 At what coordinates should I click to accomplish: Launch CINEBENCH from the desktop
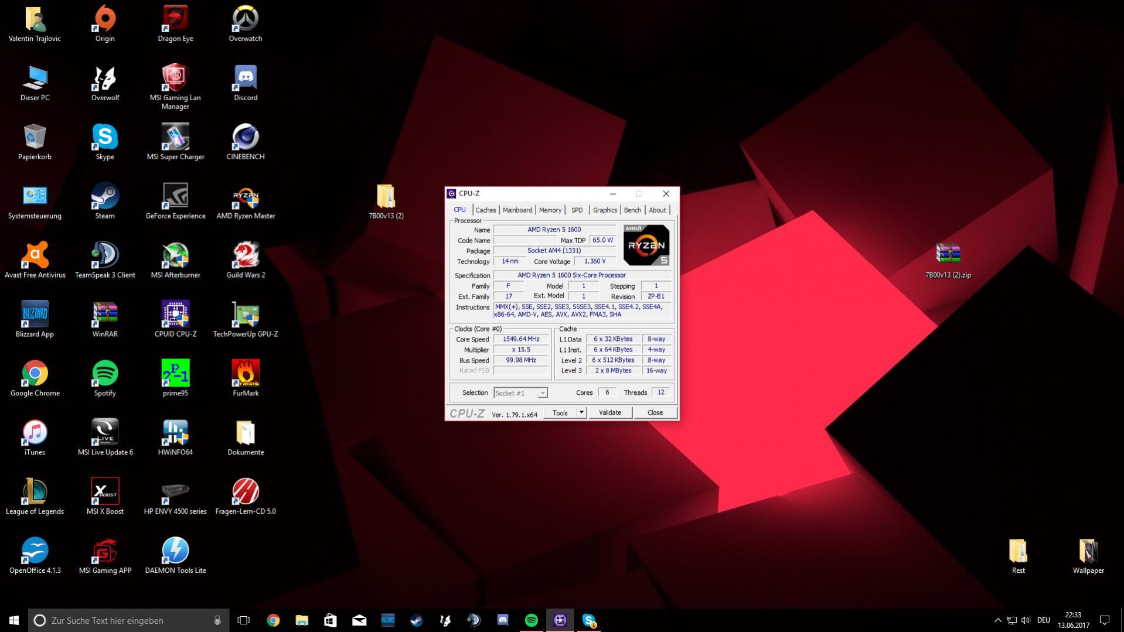tap(246, 142)
